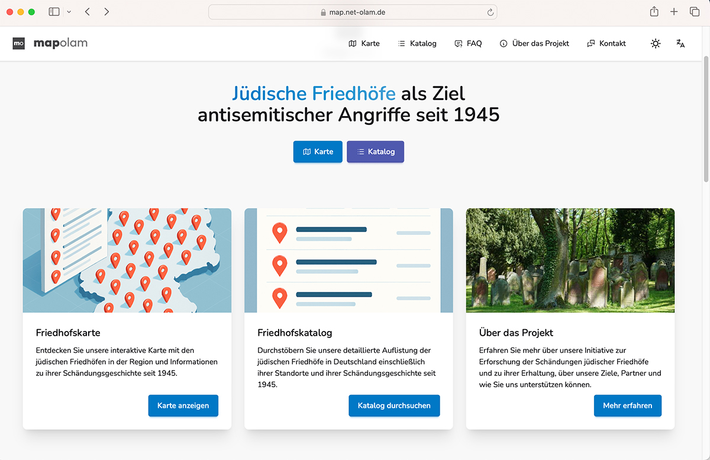The width and height of the screenshot is (710, 460).
Task: Open a new tab with plus icon
Action: pyautogui.click(x=674, y=12)
